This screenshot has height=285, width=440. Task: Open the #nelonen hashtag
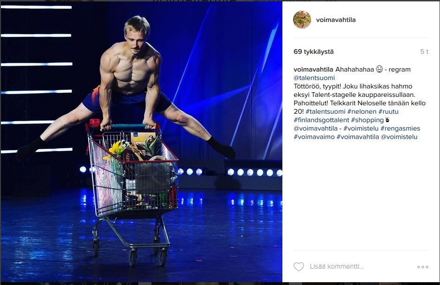pos(362,111)
